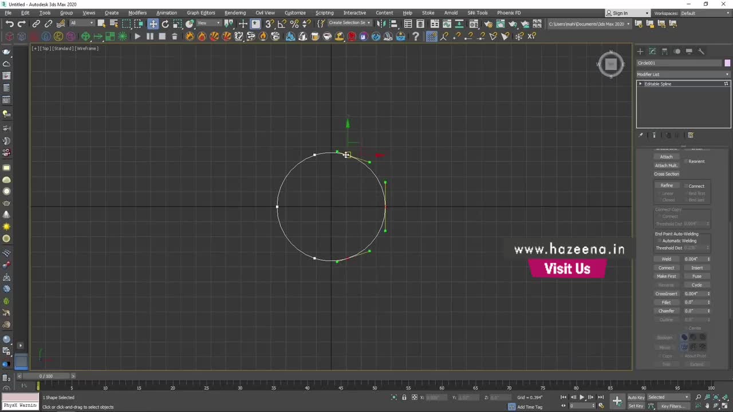
Task: Open the Align tool
Action: coord(393,23)
